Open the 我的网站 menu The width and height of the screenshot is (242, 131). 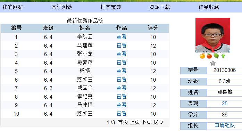[x=12, y=7]
